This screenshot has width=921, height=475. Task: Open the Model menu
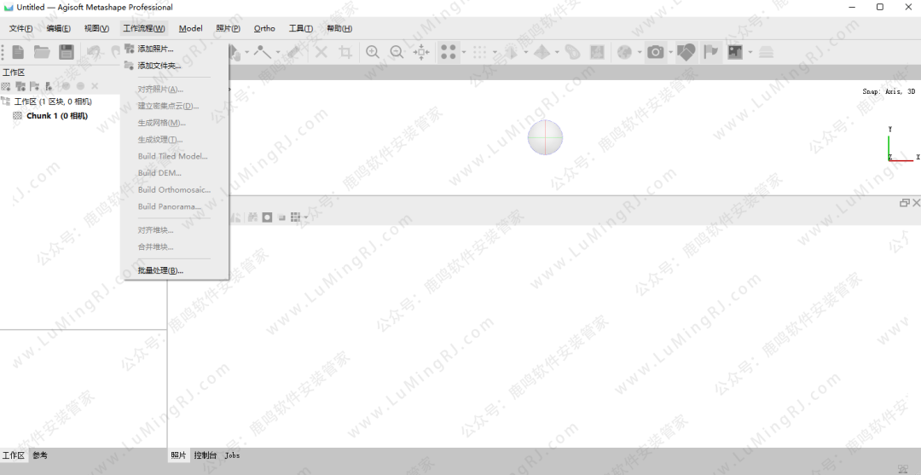[x=191, y=29]
